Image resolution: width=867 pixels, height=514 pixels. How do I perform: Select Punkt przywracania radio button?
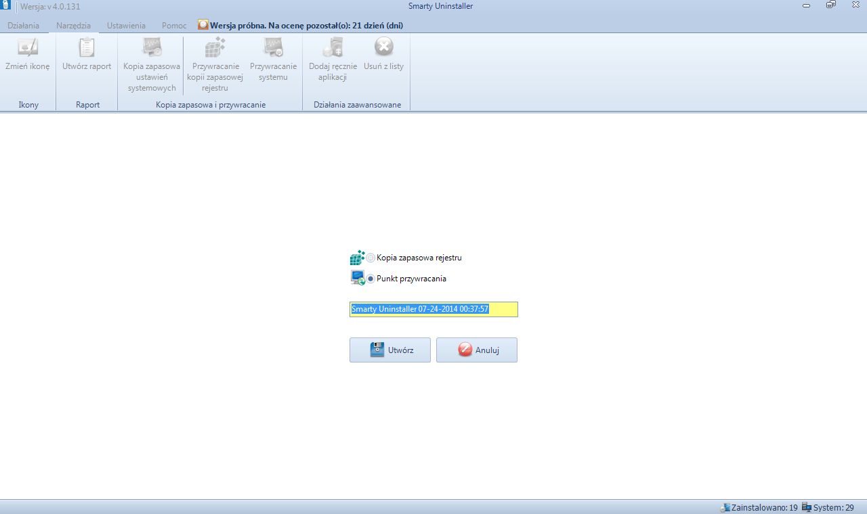tap(371, 279)
